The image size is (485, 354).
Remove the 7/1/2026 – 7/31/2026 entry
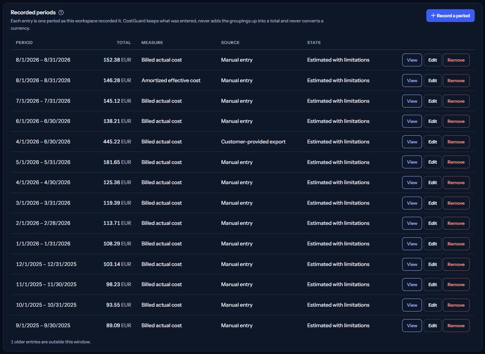[456, 101]
